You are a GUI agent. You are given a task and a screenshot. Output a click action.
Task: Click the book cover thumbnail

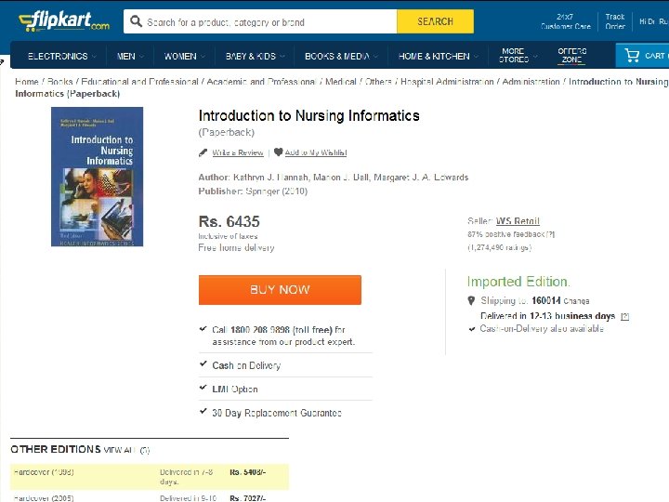tap(97, 177)
